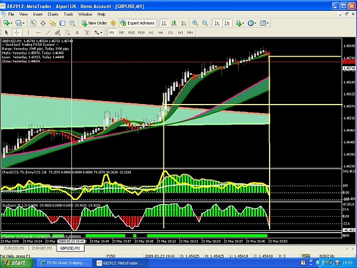The width and height of the screenshot is (357, 268).
Task: Open the New Chart toolbar icon
Action: 7,23
